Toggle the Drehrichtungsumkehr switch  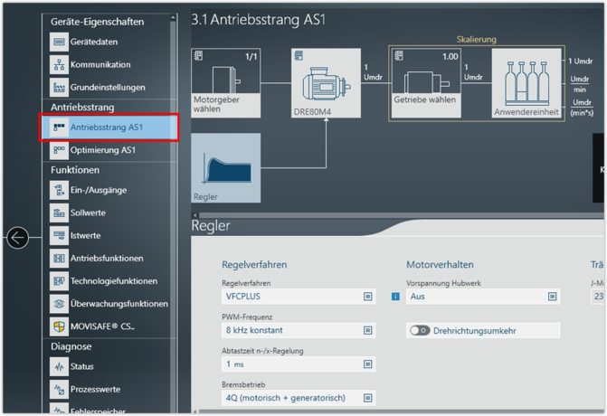(x=419, y=331)
